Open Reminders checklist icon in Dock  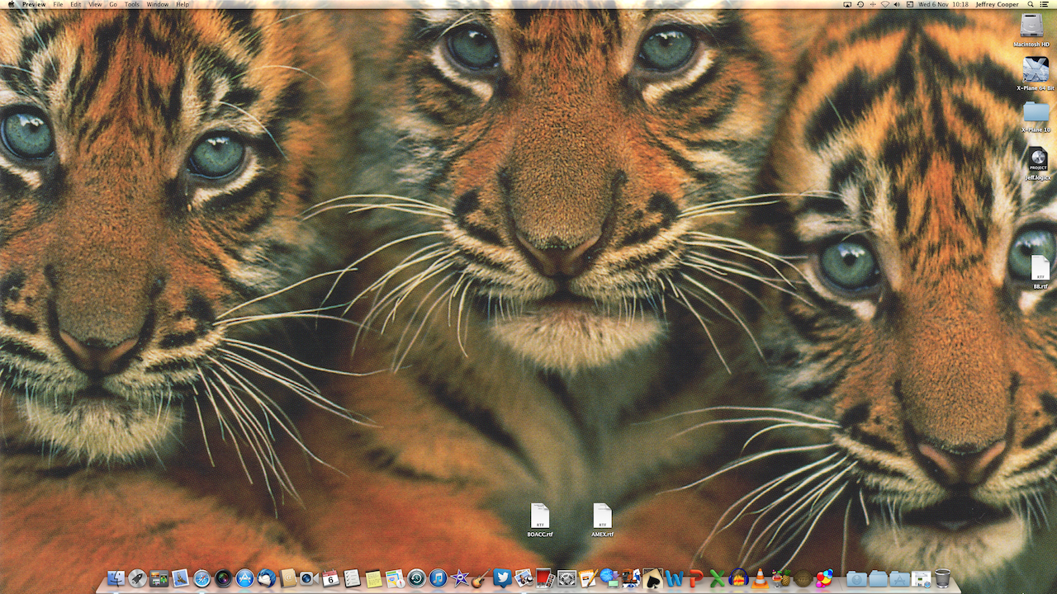coord(352,578)
